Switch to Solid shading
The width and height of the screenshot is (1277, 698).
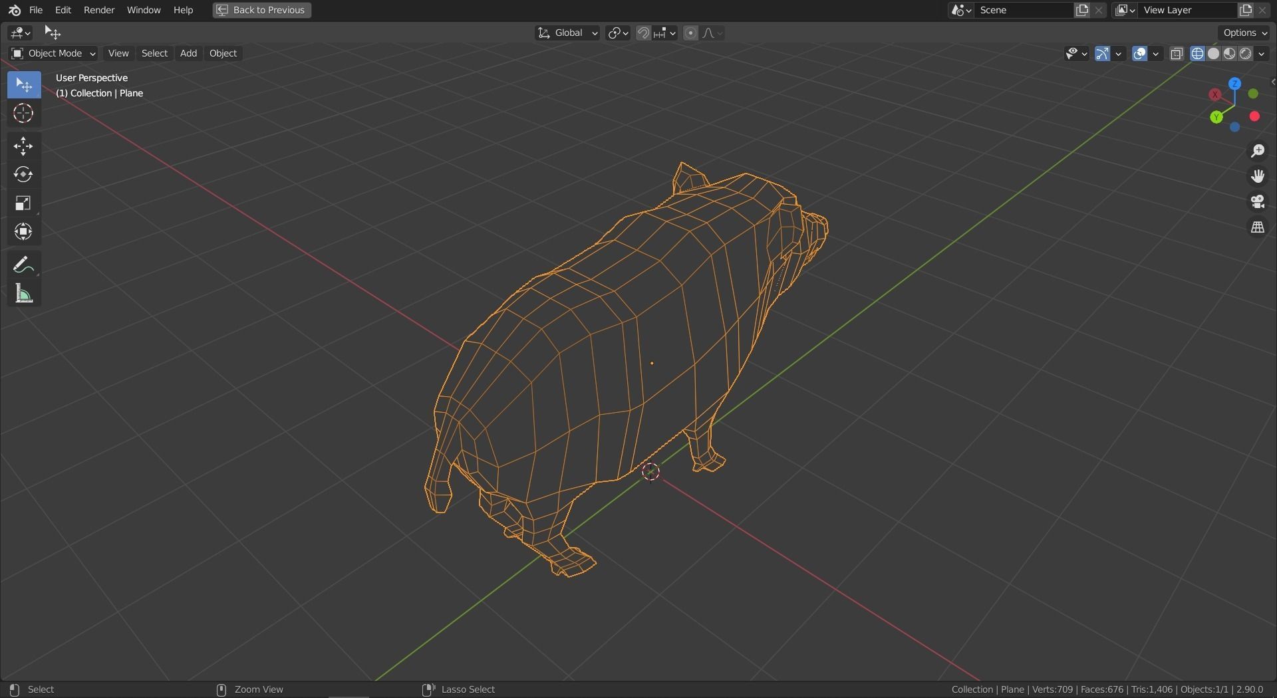coord(1214,54)
